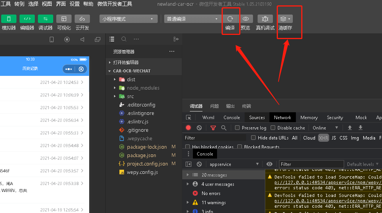Screen dimensions: 382x213
Task: Collapse the CAR-OCR-WECHAT project root
Action: click(x=109, y=71)
